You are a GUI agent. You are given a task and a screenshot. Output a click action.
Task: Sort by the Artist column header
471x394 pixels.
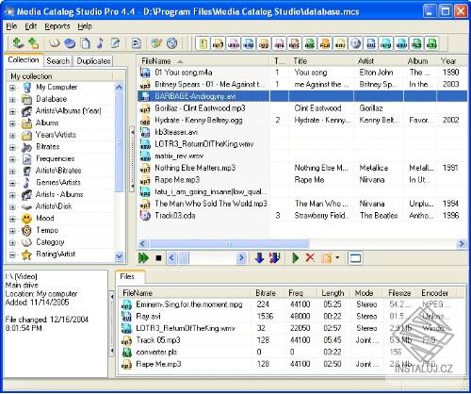click(379, 61)
